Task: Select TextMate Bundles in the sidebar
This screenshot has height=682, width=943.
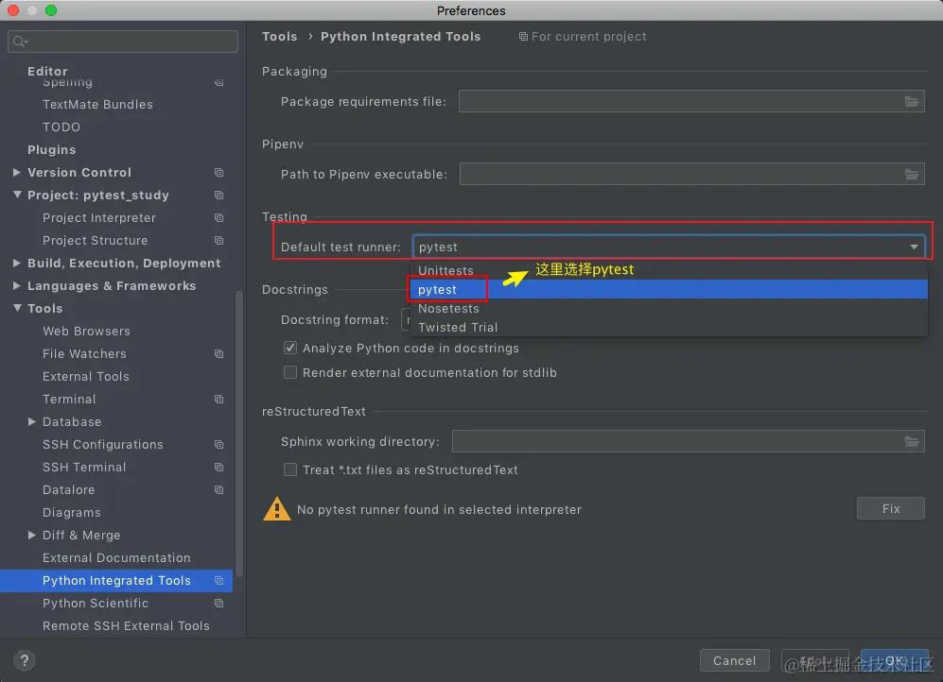Action: 97,105
